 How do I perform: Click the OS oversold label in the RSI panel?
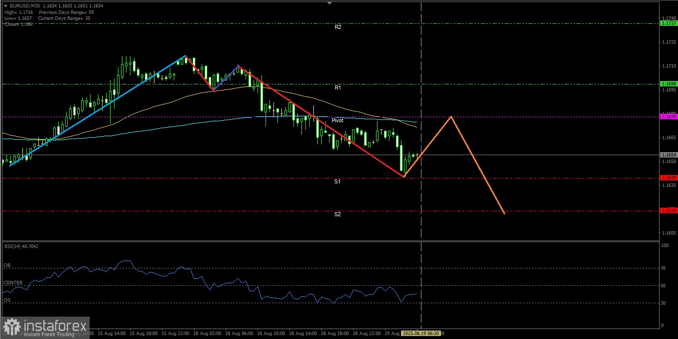7,300
